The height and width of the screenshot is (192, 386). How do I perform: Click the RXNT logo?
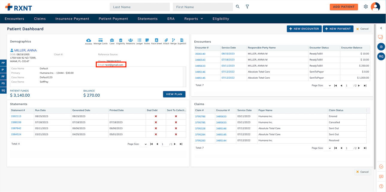click(19, 7)
